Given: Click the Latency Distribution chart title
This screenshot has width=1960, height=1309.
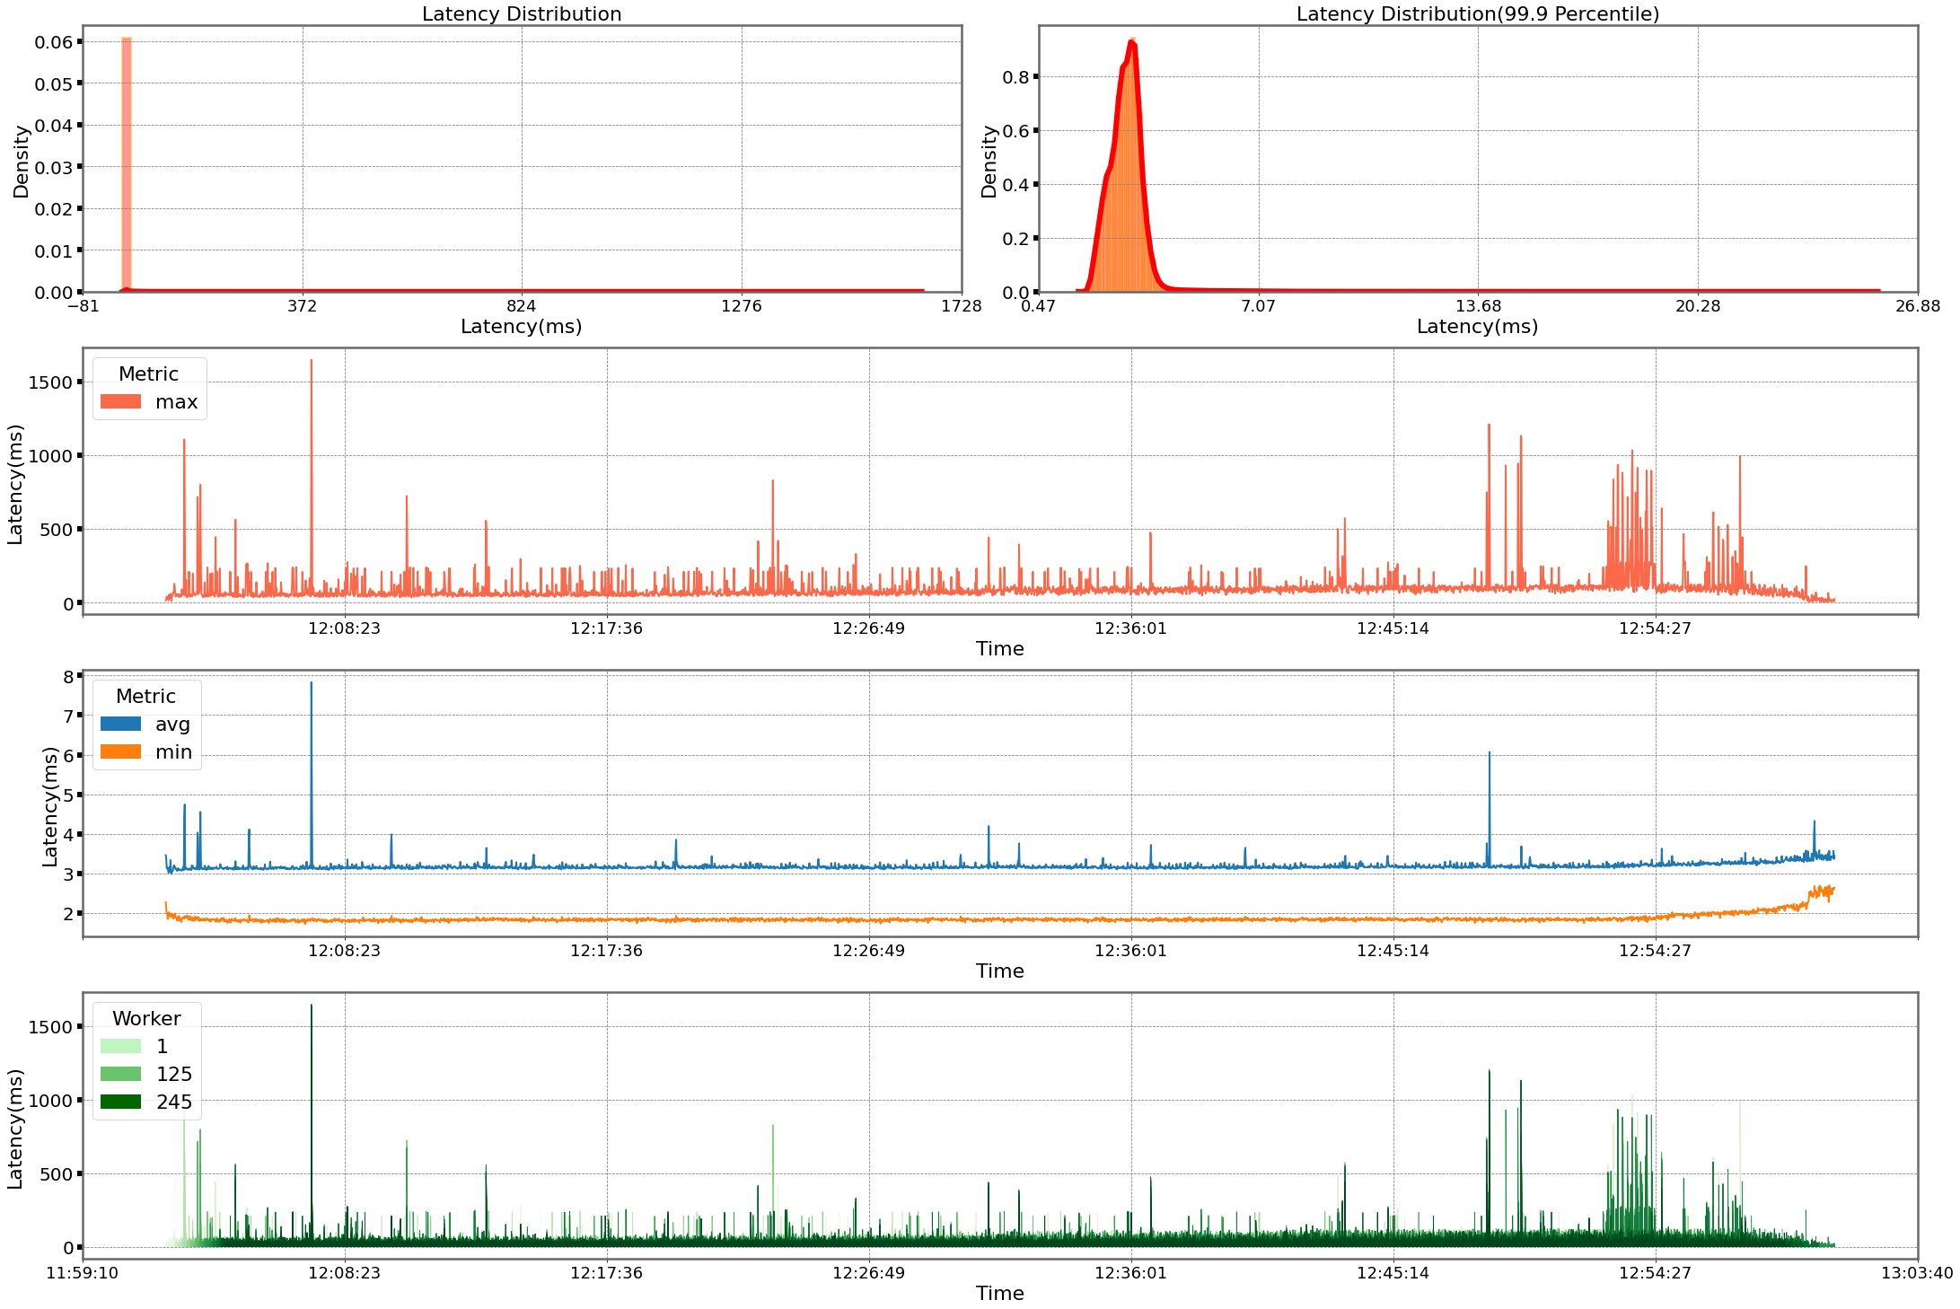Looking at the screenshot, I should [x=522, y=13].
